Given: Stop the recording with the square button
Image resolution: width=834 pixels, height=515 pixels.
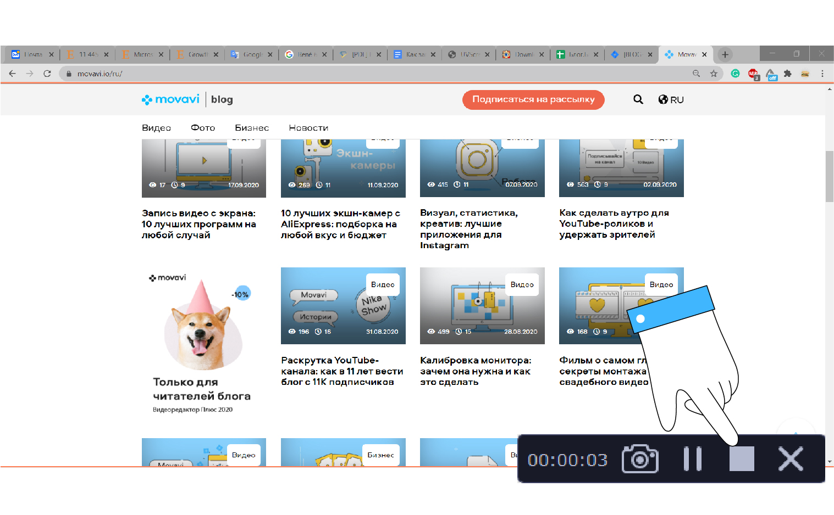Looking at the screenshot, I should point(741,459).
